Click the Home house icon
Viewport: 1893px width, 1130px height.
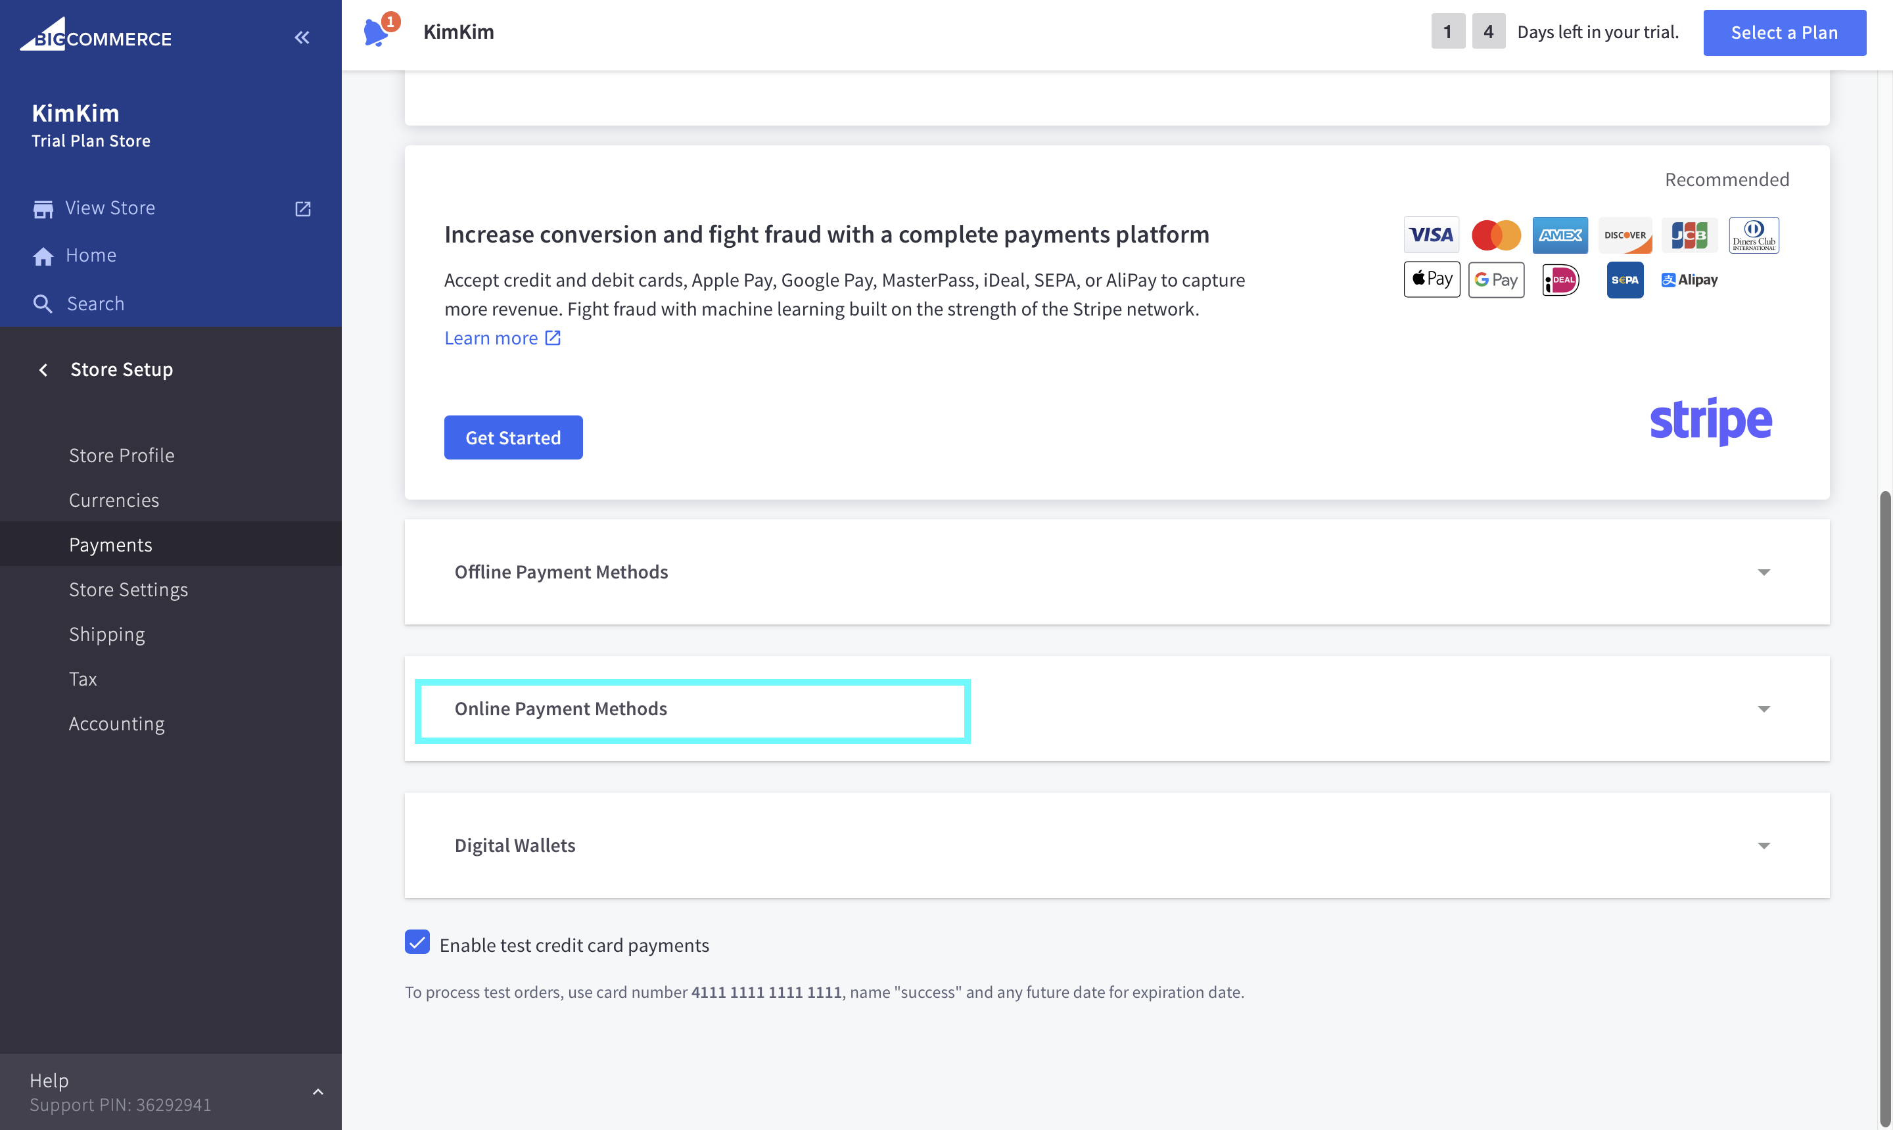pyautogui.click(x=43, y=256)
